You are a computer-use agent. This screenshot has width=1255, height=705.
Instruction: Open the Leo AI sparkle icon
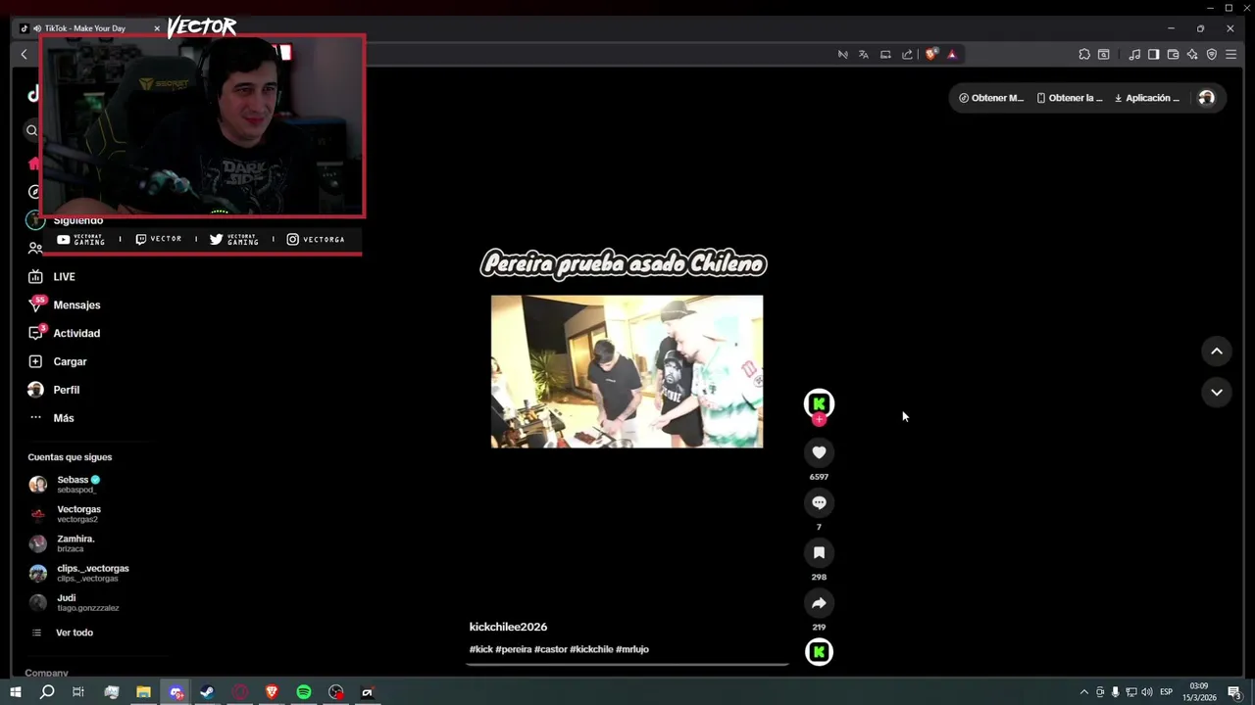[1192, 55]
